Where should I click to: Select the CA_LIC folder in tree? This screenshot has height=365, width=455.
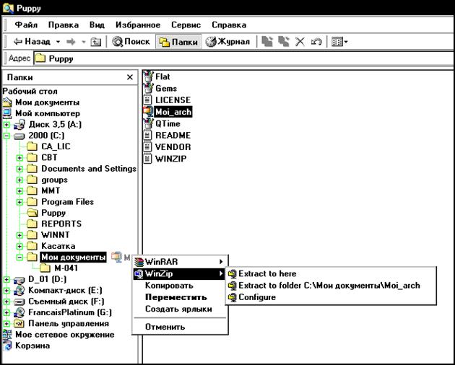point(48,146)
